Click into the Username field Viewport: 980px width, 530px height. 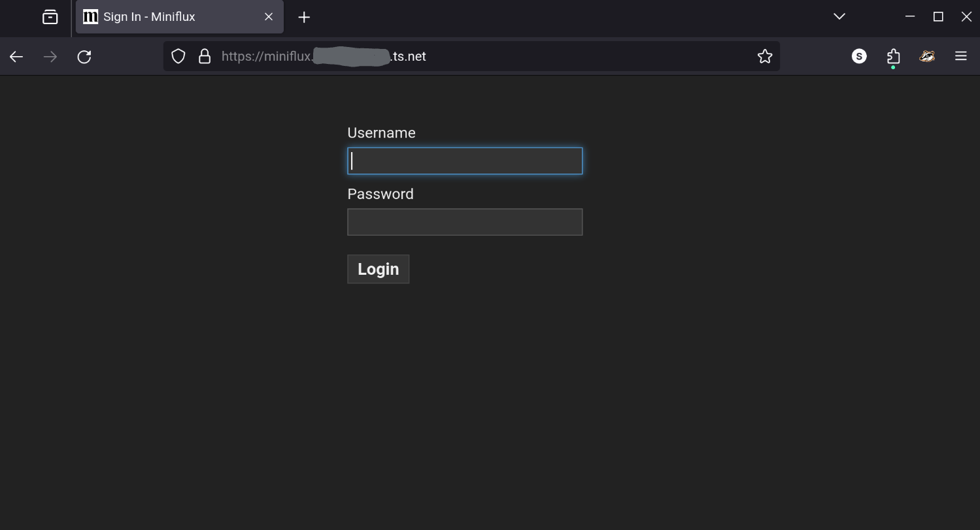click(x=465, y=161)
